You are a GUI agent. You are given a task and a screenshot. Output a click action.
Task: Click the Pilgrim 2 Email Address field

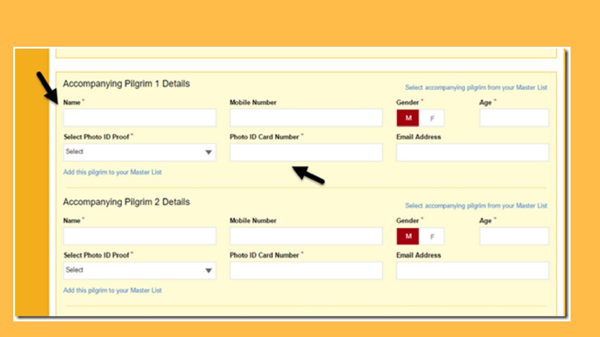[473, 270]
